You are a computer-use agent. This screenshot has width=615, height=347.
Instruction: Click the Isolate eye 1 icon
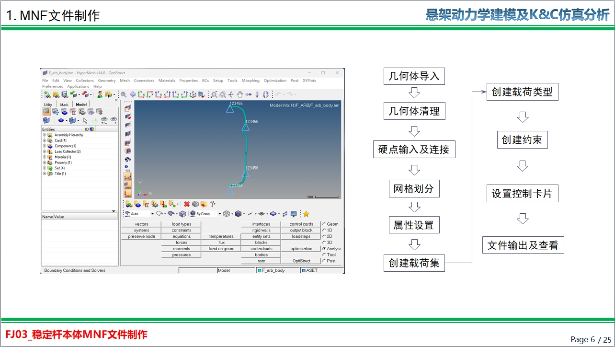(x=114, y=120)
